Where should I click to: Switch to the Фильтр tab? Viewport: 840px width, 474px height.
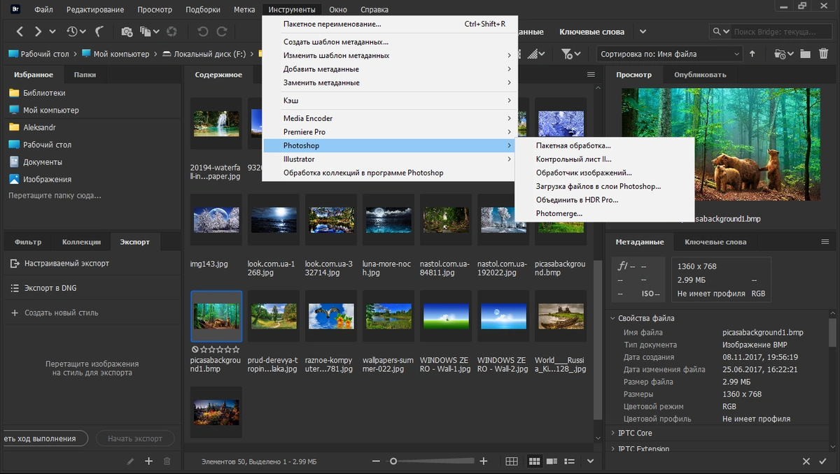pos(28,242)
